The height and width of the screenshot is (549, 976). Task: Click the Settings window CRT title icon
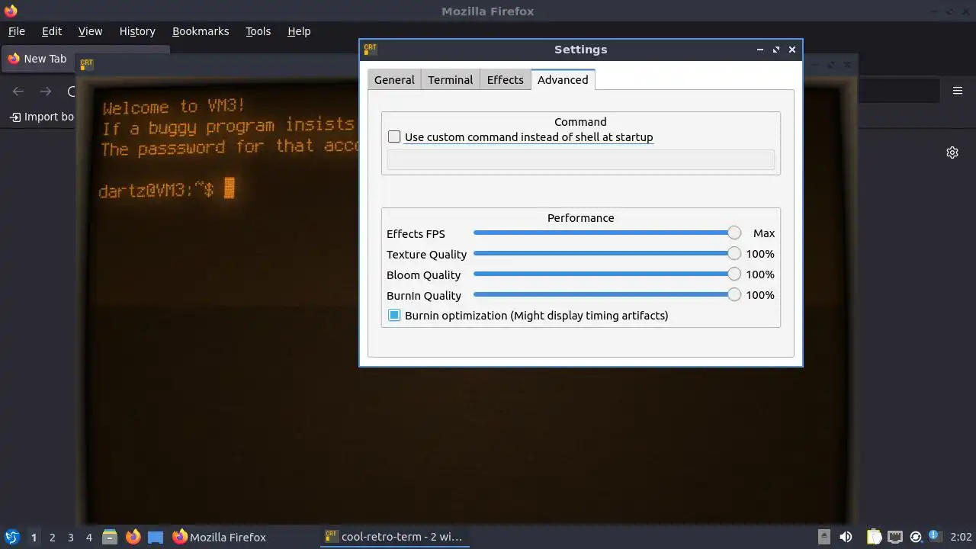click(370, 50)
